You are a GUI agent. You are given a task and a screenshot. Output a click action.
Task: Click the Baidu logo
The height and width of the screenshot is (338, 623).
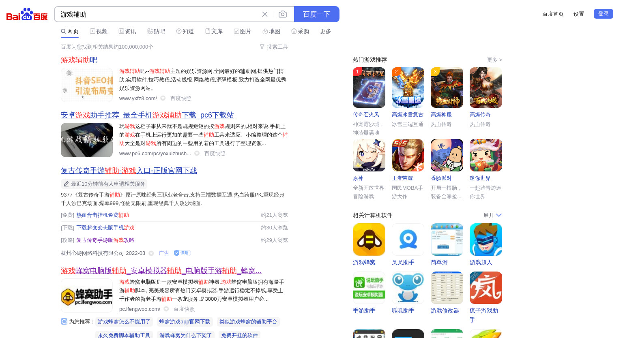(x=27, y=14)
